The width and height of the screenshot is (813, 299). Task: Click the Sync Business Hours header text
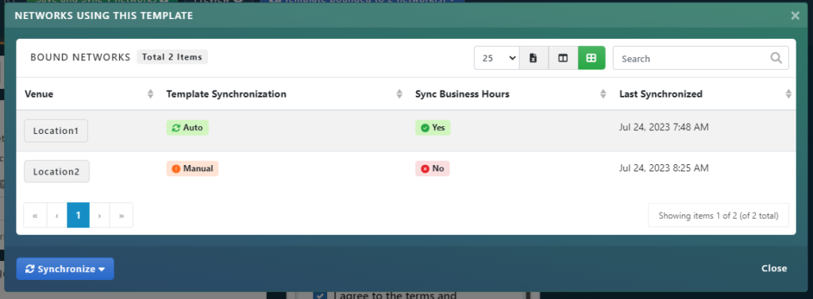(x=463, y=94)
